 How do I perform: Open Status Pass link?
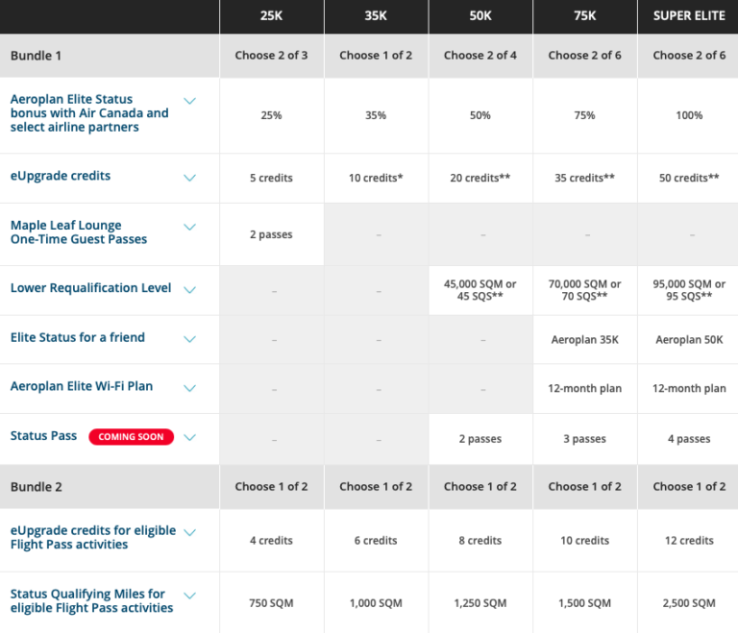point(43,436)
